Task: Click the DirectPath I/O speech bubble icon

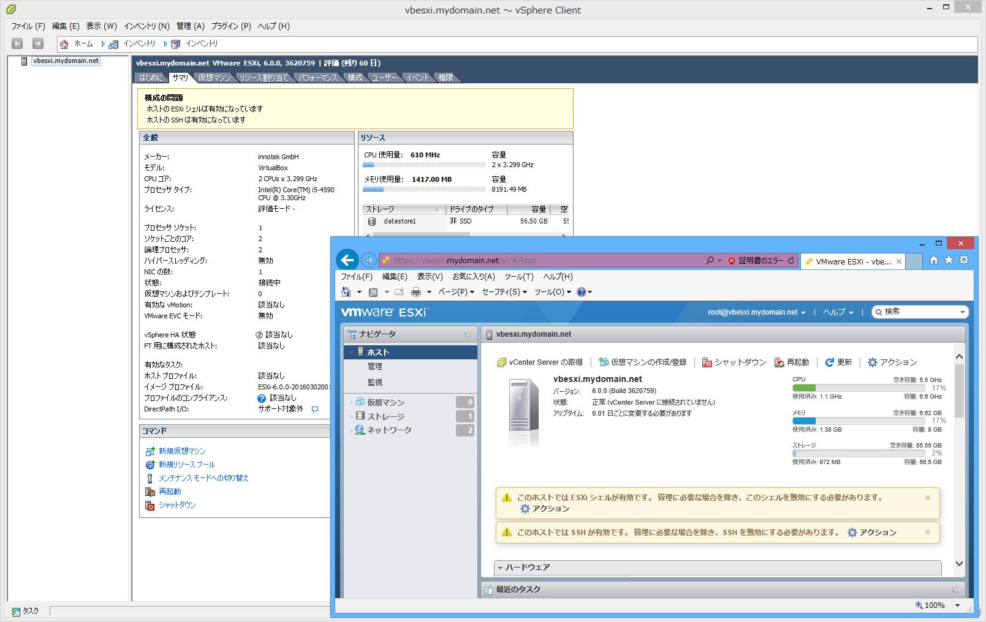Action: (315, 409)
